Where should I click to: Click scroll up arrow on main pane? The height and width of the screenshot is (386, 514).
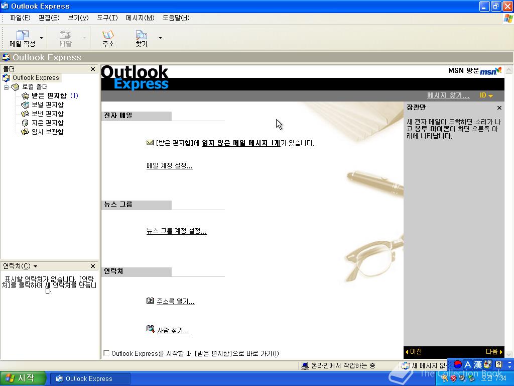coord(509,69)
